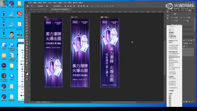
Task: Click the Home icon in options bar
Action: [27, 6]
